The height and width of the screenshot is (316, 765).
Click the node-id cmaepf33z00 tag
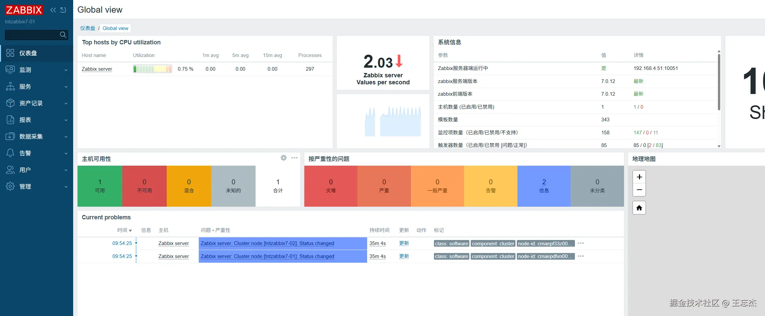click(546, 244)
